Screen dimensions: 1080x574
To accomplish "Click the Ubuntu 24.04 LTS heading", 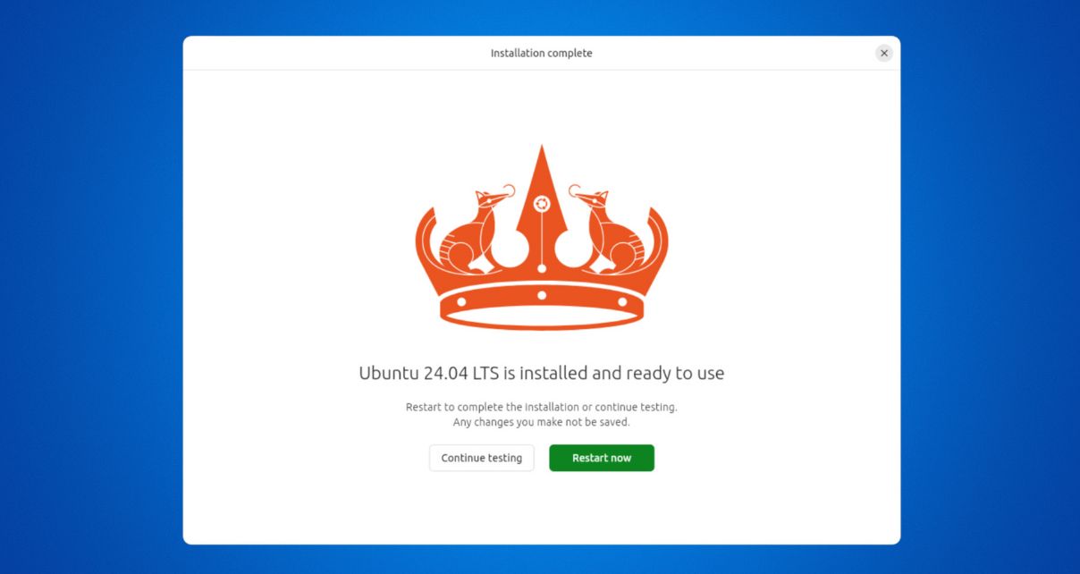I will tap(541, 373).
